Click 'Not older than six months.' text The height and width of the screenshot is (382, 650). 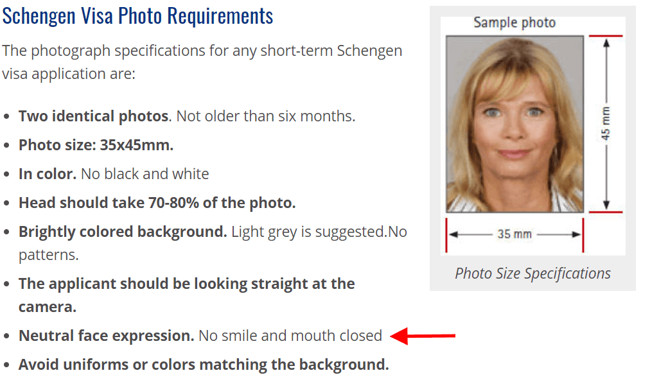click(x=266, y=116)
